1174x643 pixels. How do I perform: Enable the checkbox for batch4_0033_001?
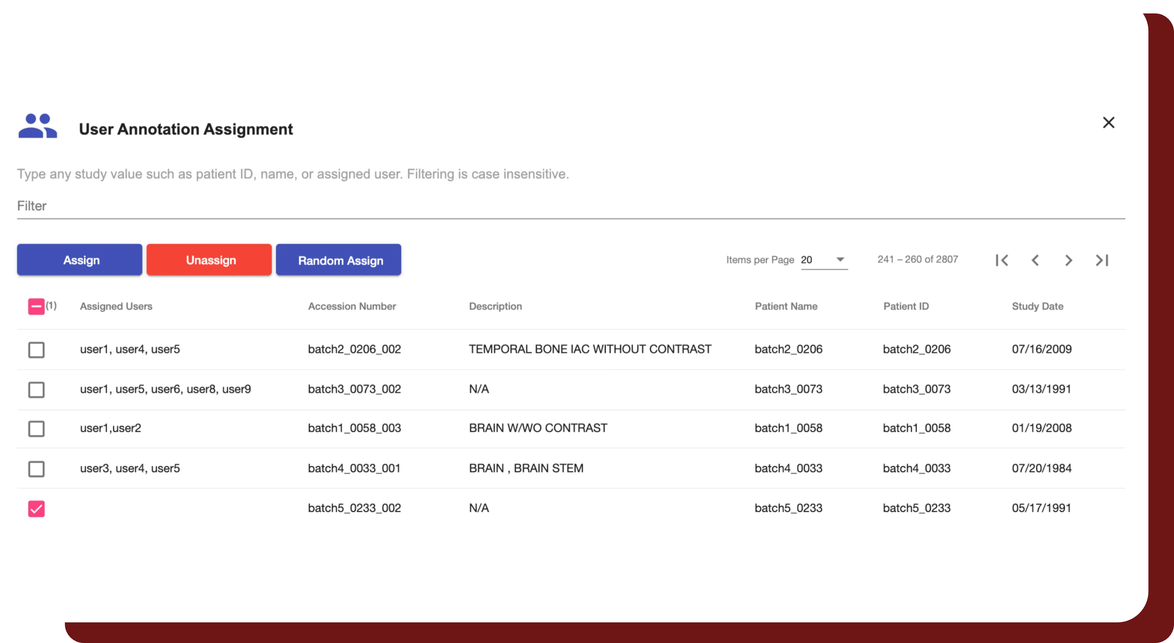point(37,468)
